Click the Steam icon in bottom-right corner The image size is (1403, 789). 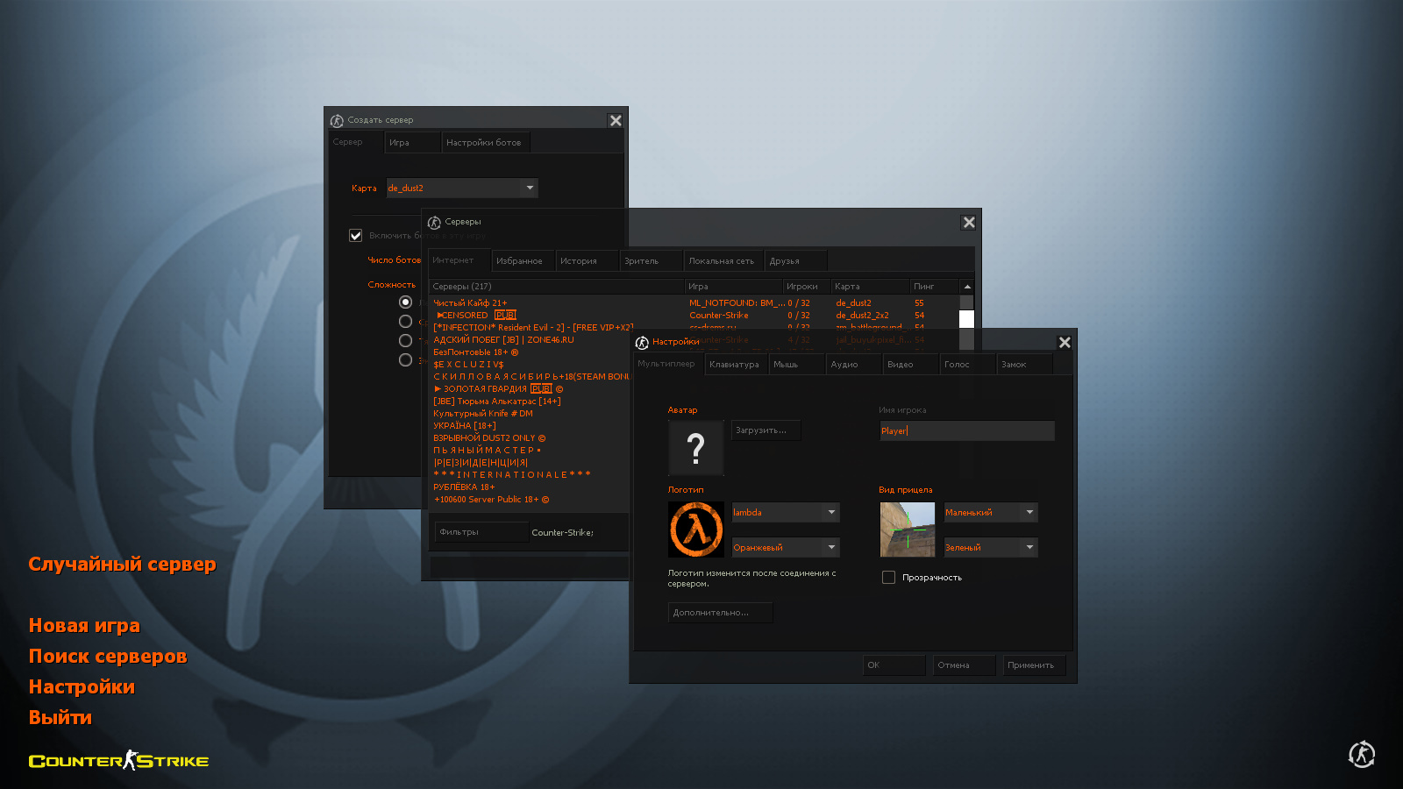click(1361, 754)
